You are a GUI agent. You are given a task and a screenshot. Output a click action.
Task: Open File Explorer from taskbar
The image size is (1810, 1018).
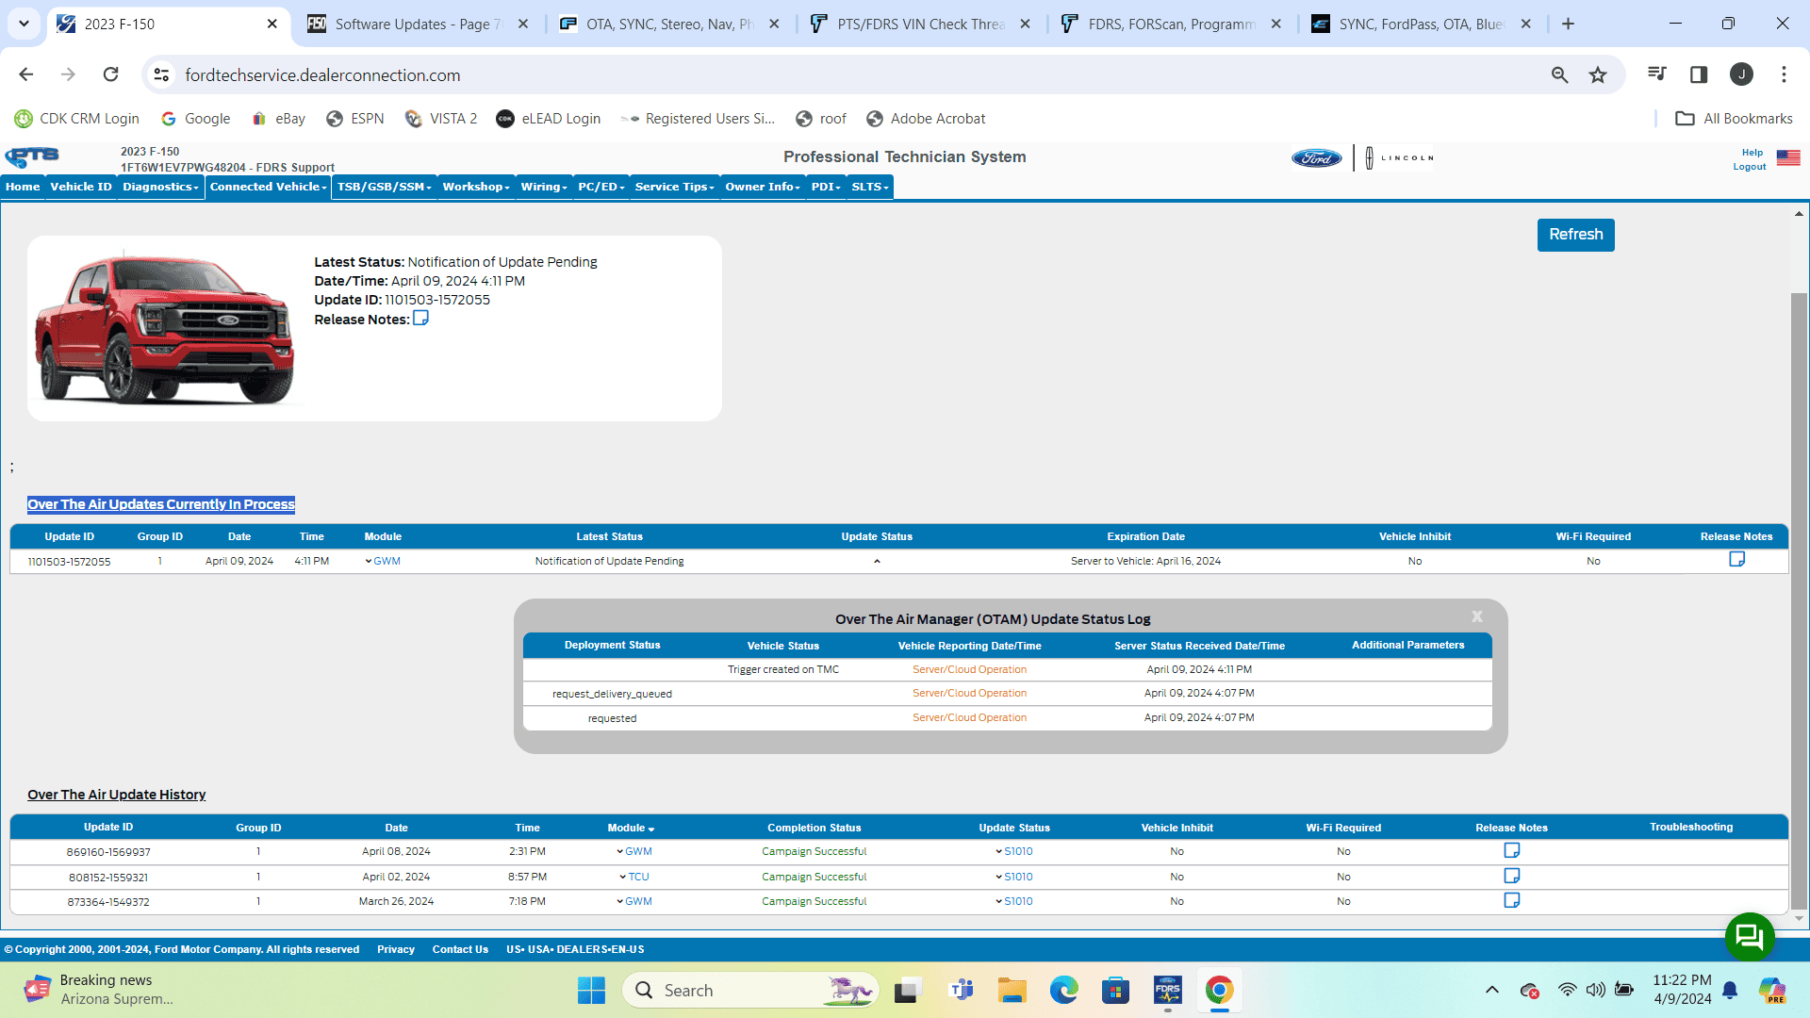1012,991
